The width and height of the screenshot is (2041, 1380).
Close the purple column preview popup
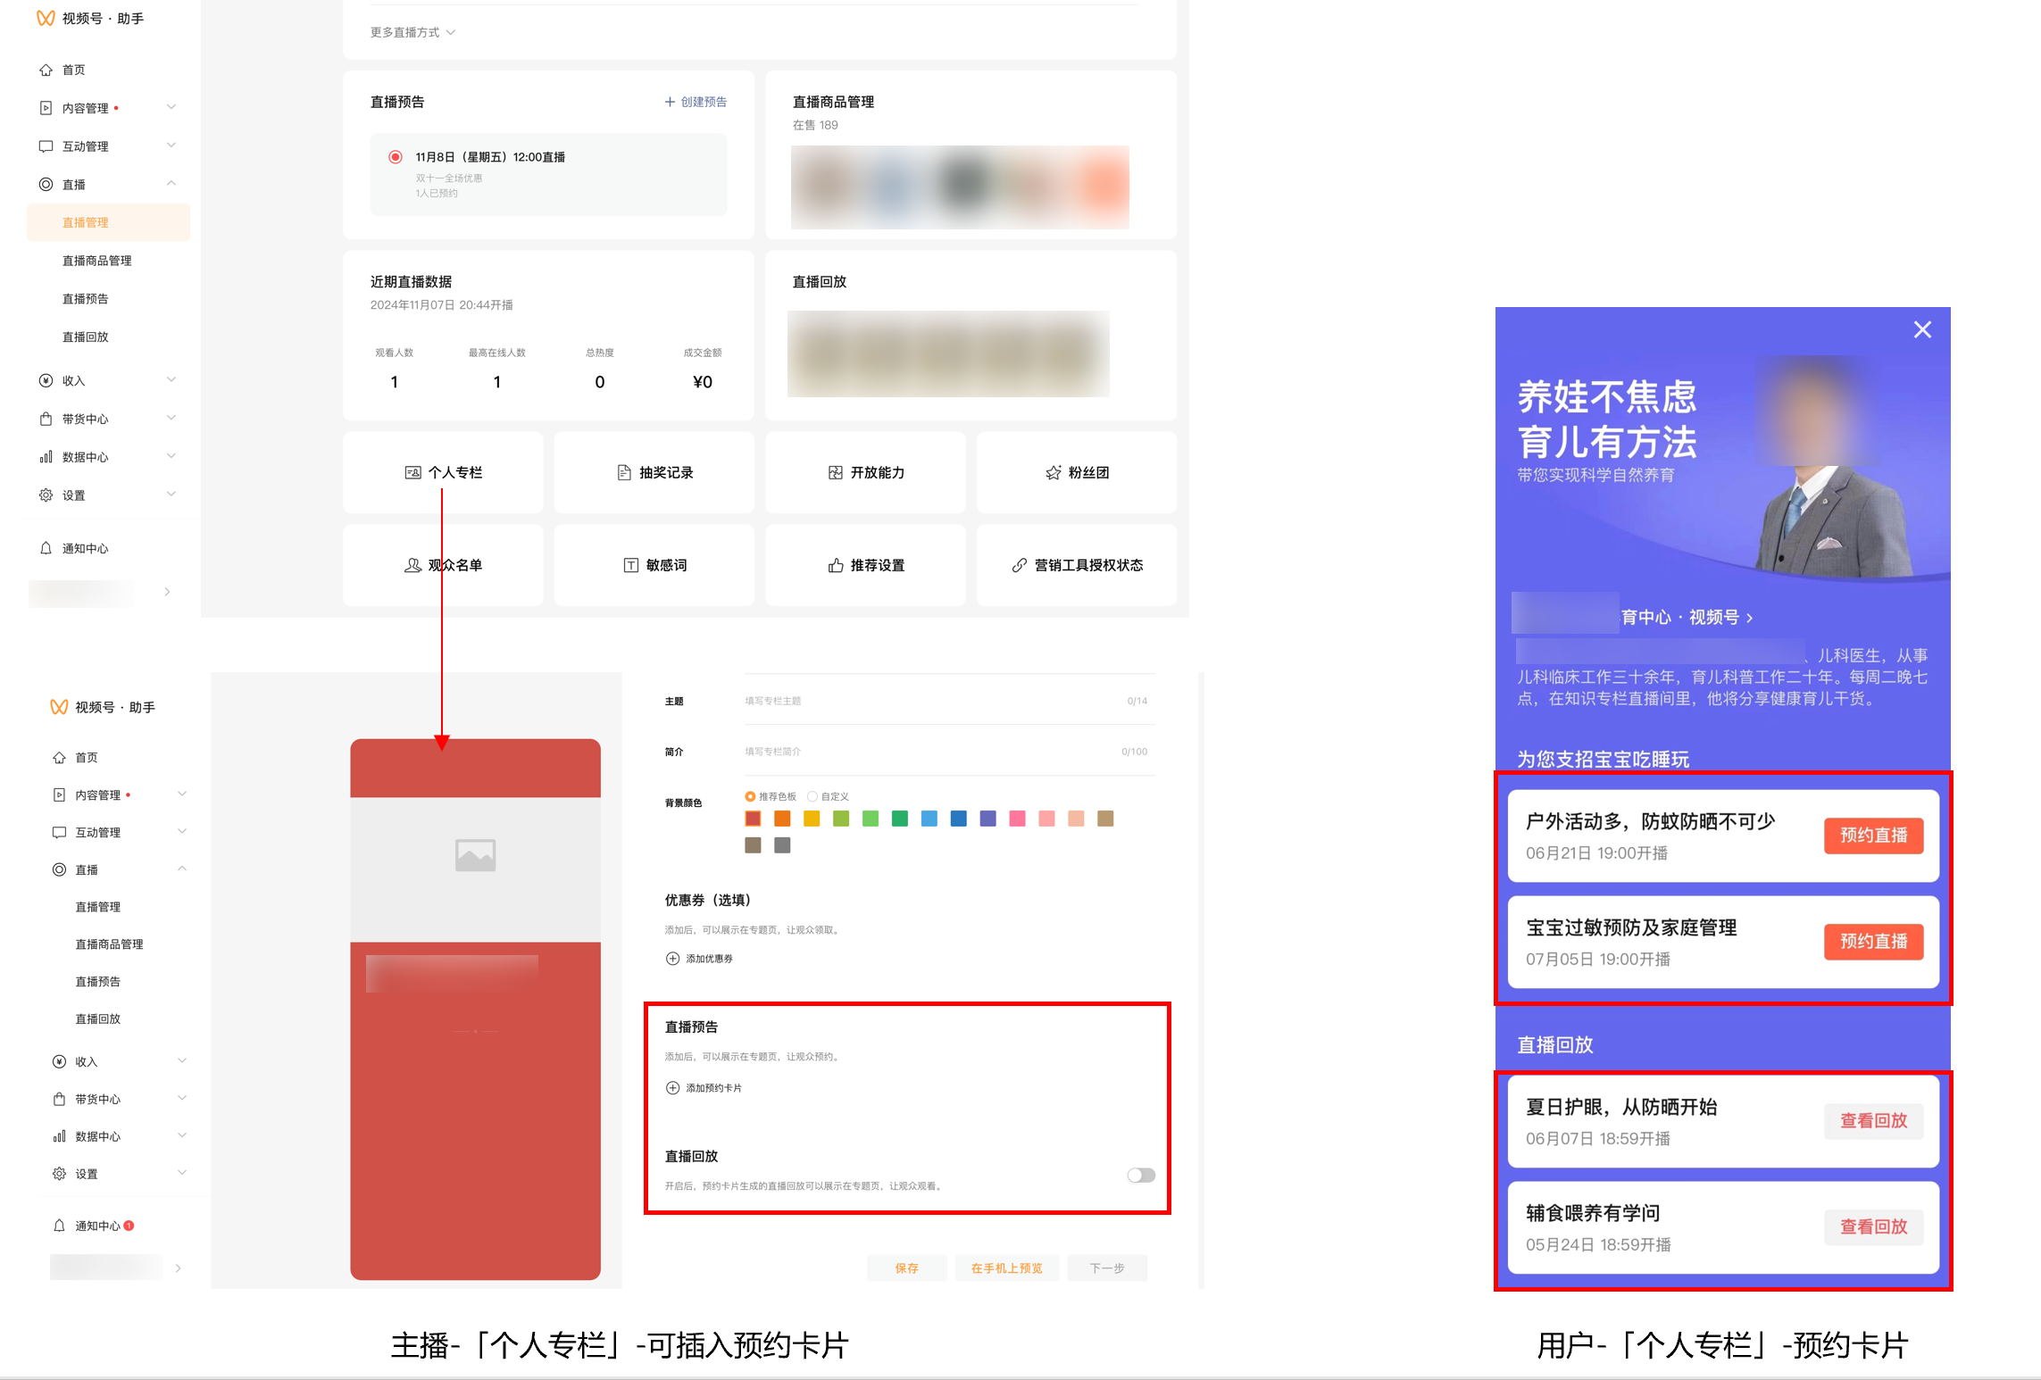coord(1922,329)
